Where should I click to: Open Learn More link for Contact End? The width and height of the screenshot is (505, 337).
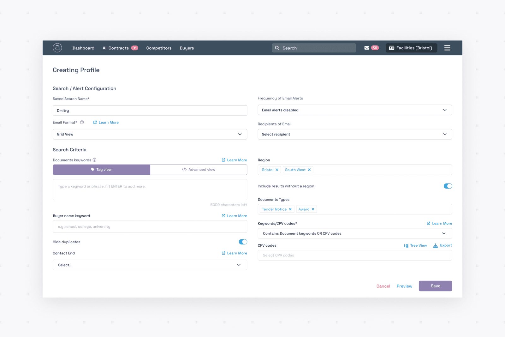point(234,253)
